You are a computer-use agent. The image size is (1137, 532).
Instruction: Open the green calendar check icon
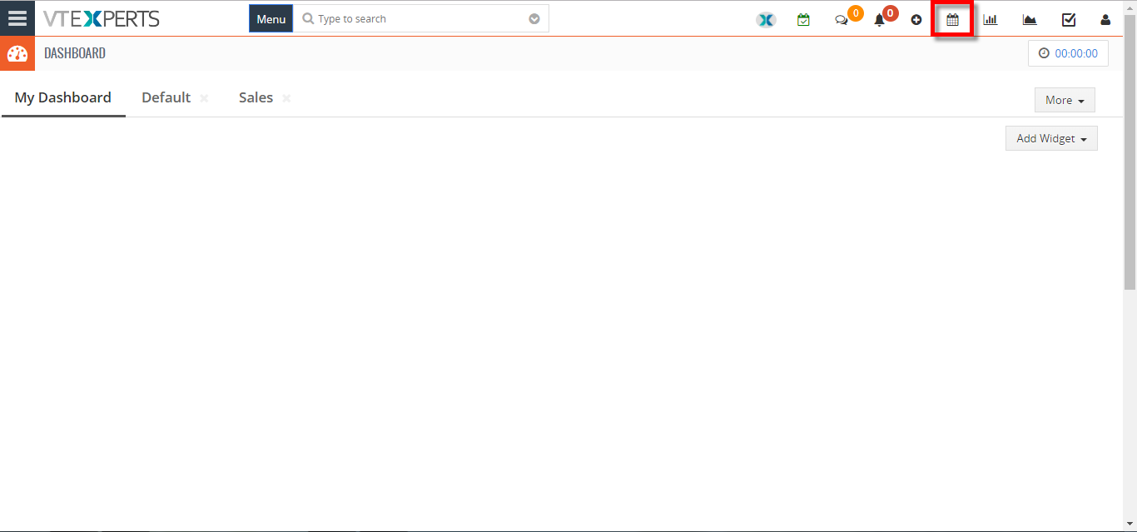pyautogui.click(x=803, y=20)
